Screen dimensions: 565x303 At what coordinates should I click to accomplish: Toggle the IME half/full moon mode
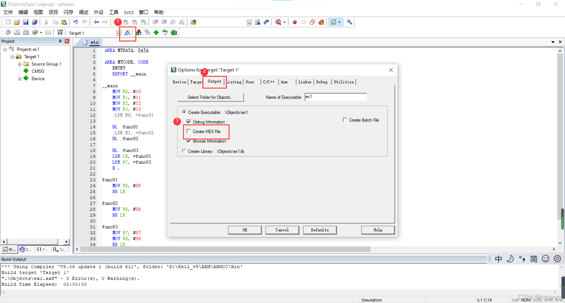[x=510, y=259]
